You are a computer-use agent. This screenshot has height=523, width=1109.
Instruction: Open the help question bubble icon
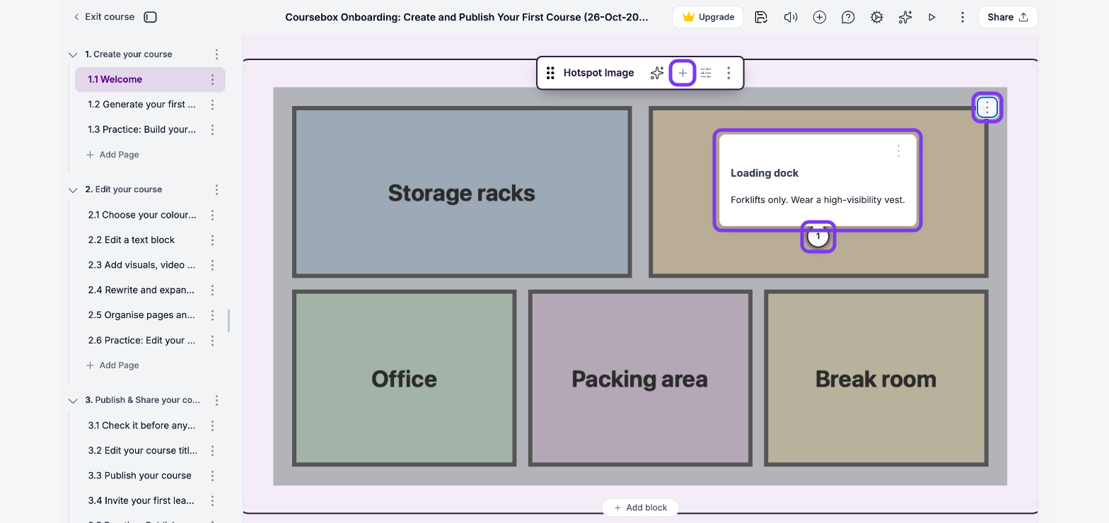tap(848, 17)
